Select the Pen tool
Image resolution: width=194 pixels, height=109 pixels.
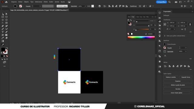(3, 26)
